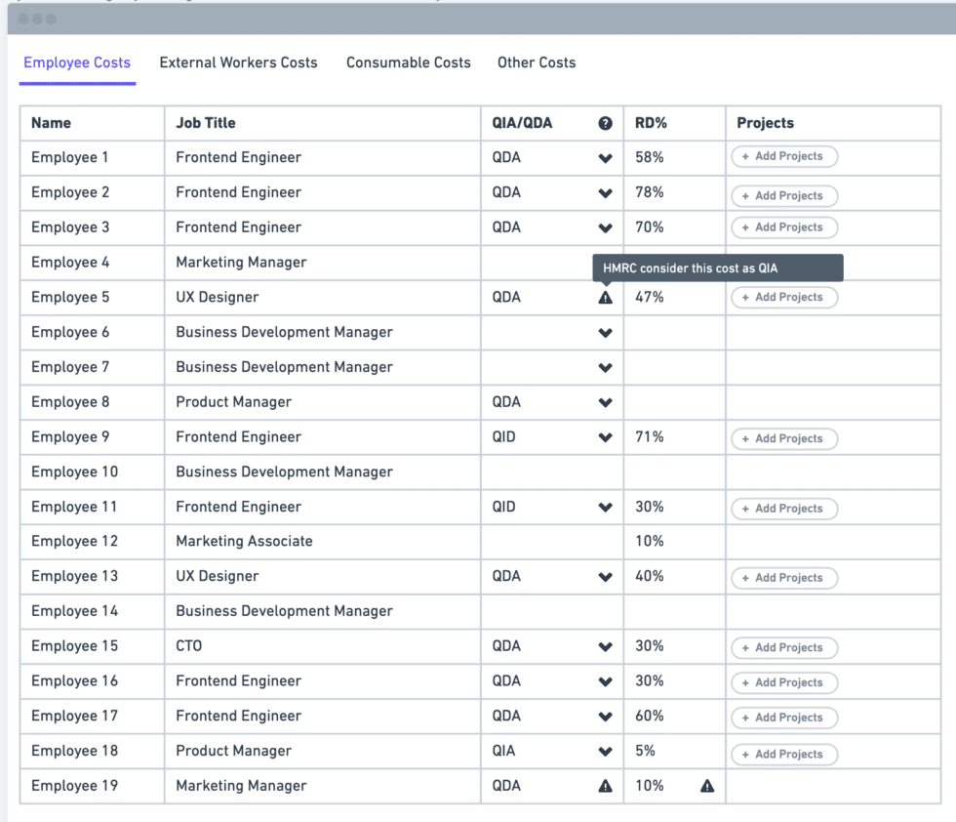Click Employee 17's 60% RD value

(650, 716)
